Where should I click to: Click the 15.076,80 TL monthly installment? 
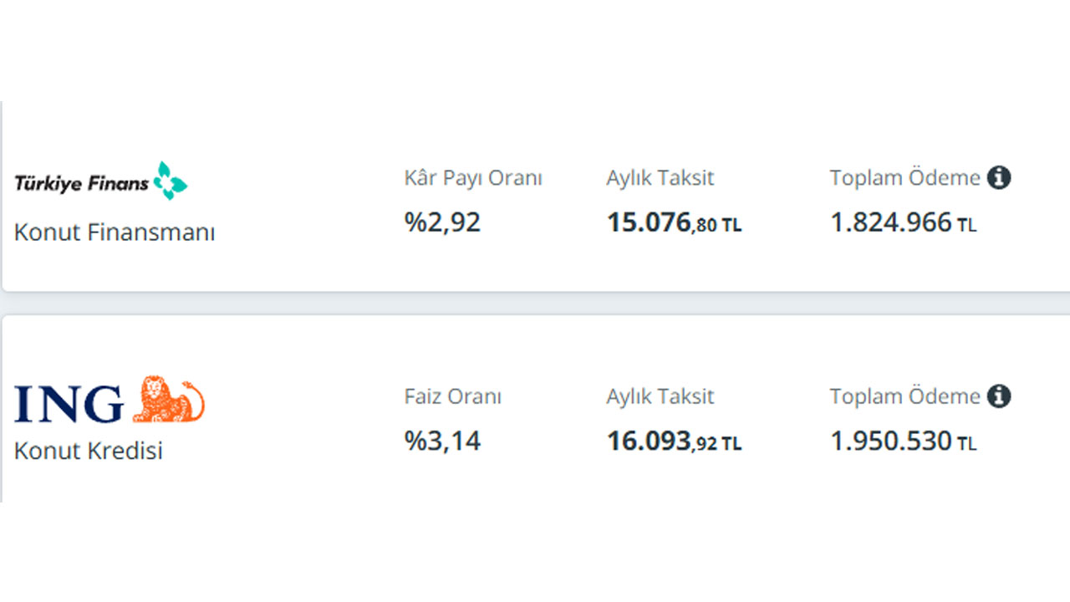674,223
